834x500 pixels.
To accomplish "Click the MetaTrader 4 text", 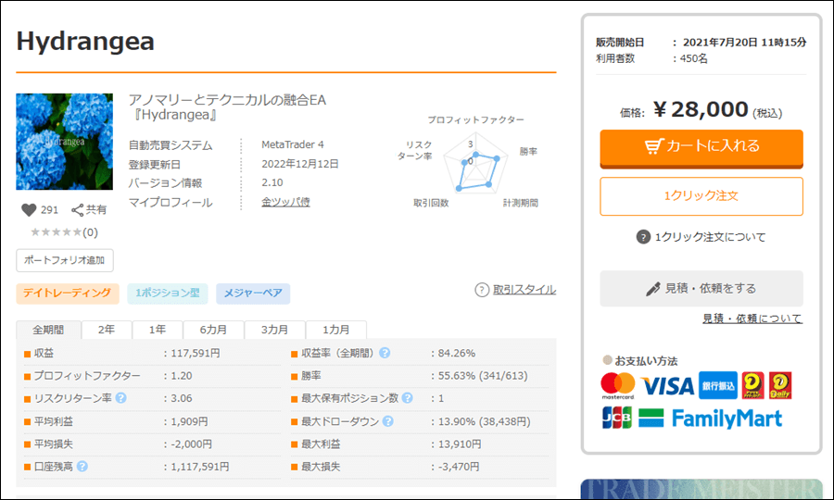I will 293,144.
